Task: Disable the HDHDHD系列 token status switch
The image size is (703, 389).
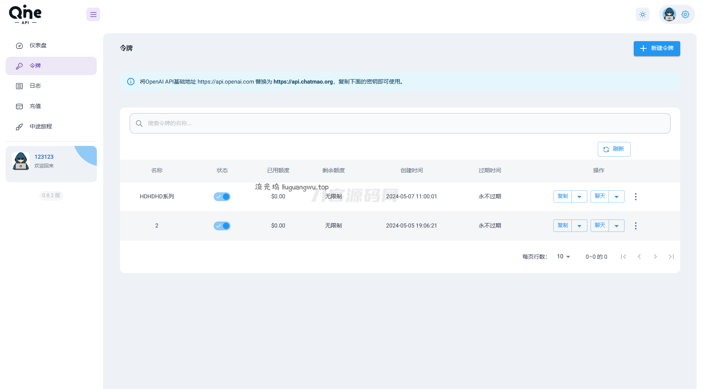Action: pos(222,197)
